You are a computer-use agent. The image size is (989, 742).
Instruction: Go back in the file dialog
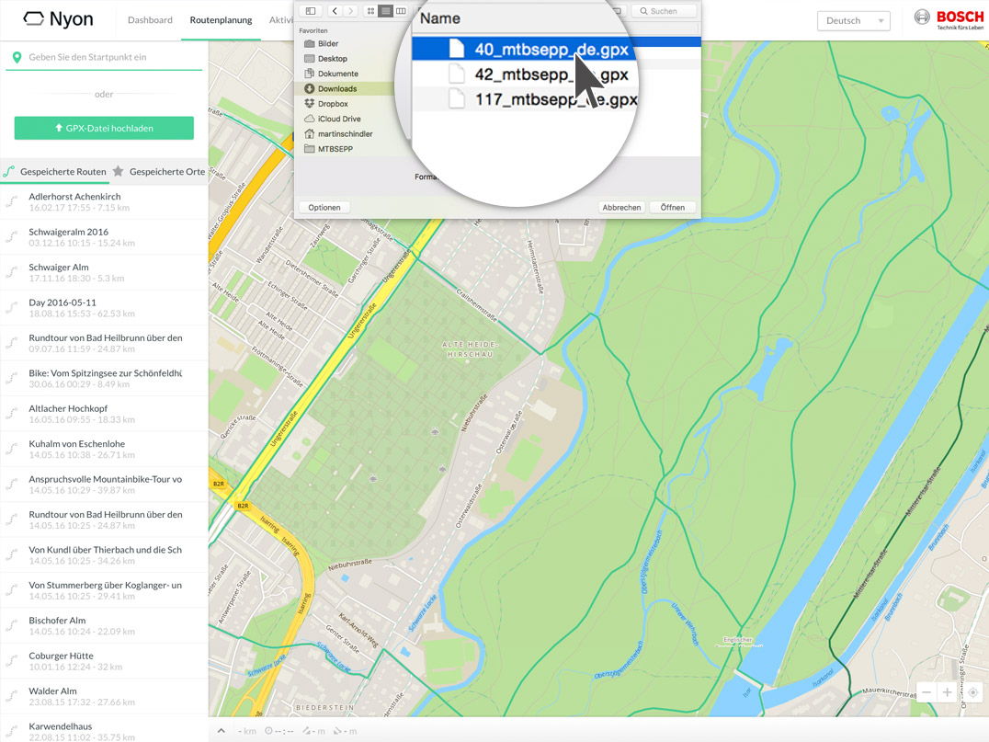coord(335,11)
